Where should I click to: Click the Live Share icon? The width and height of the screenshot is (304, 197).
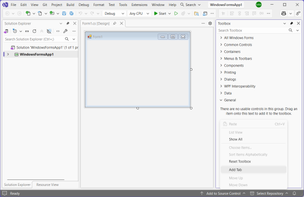click(x=298, y=13)
